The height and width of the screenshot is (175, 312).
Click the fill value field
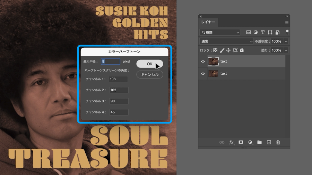click(277, 50)
